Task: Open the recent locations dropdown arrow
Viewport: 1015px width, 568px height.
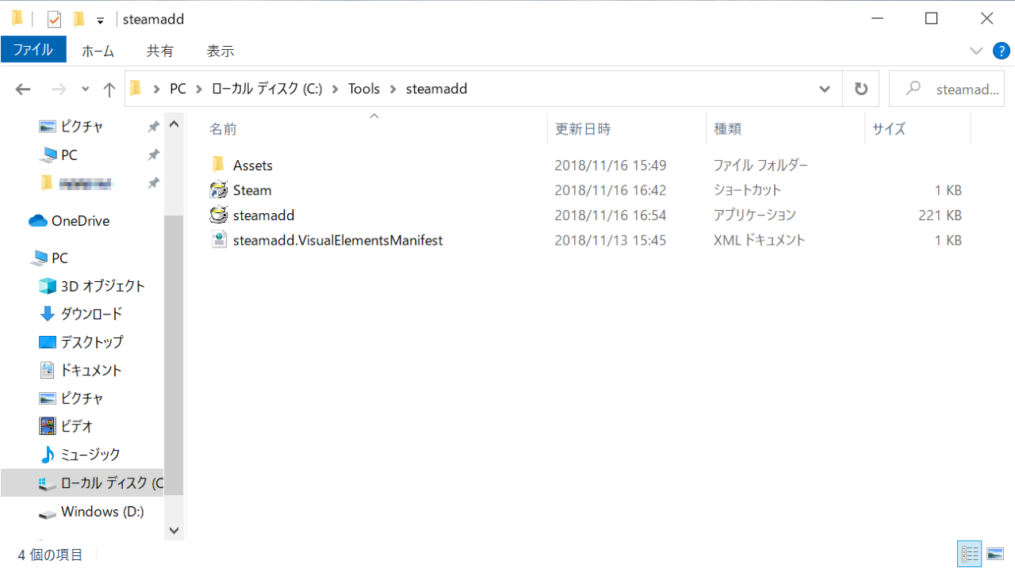Action: [x=86, y=90]
